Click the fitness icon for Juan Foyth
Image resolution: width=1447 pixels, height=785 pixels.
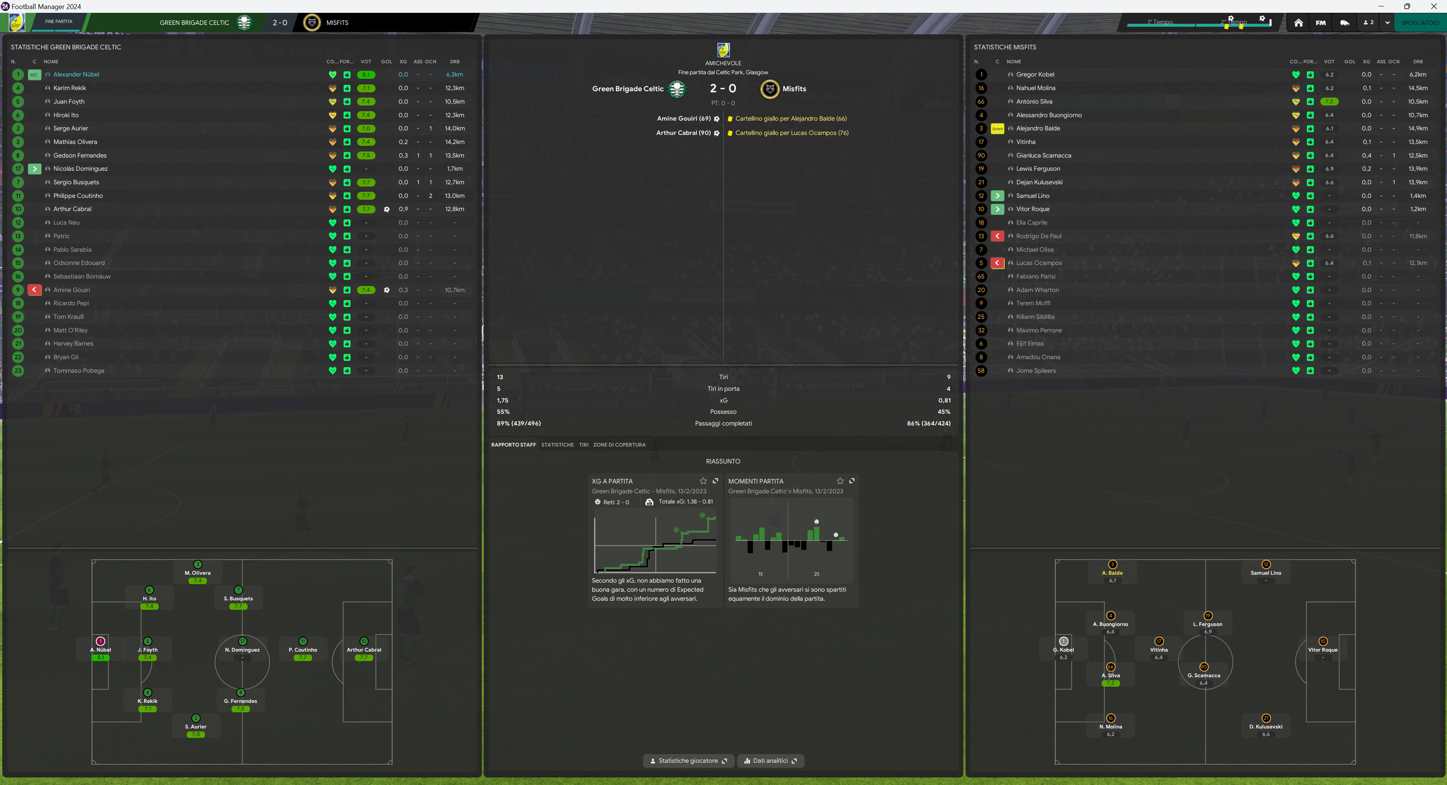coord(346,102)
